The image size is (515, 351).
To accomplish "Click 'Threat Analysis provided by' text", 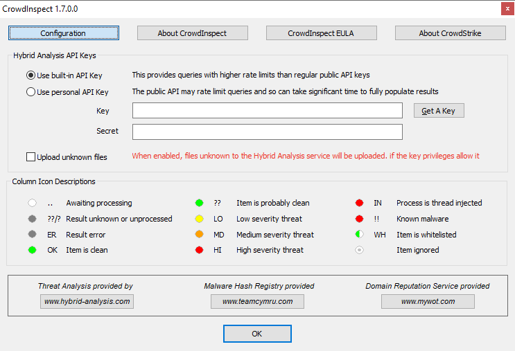I will [x=85, y=286].
